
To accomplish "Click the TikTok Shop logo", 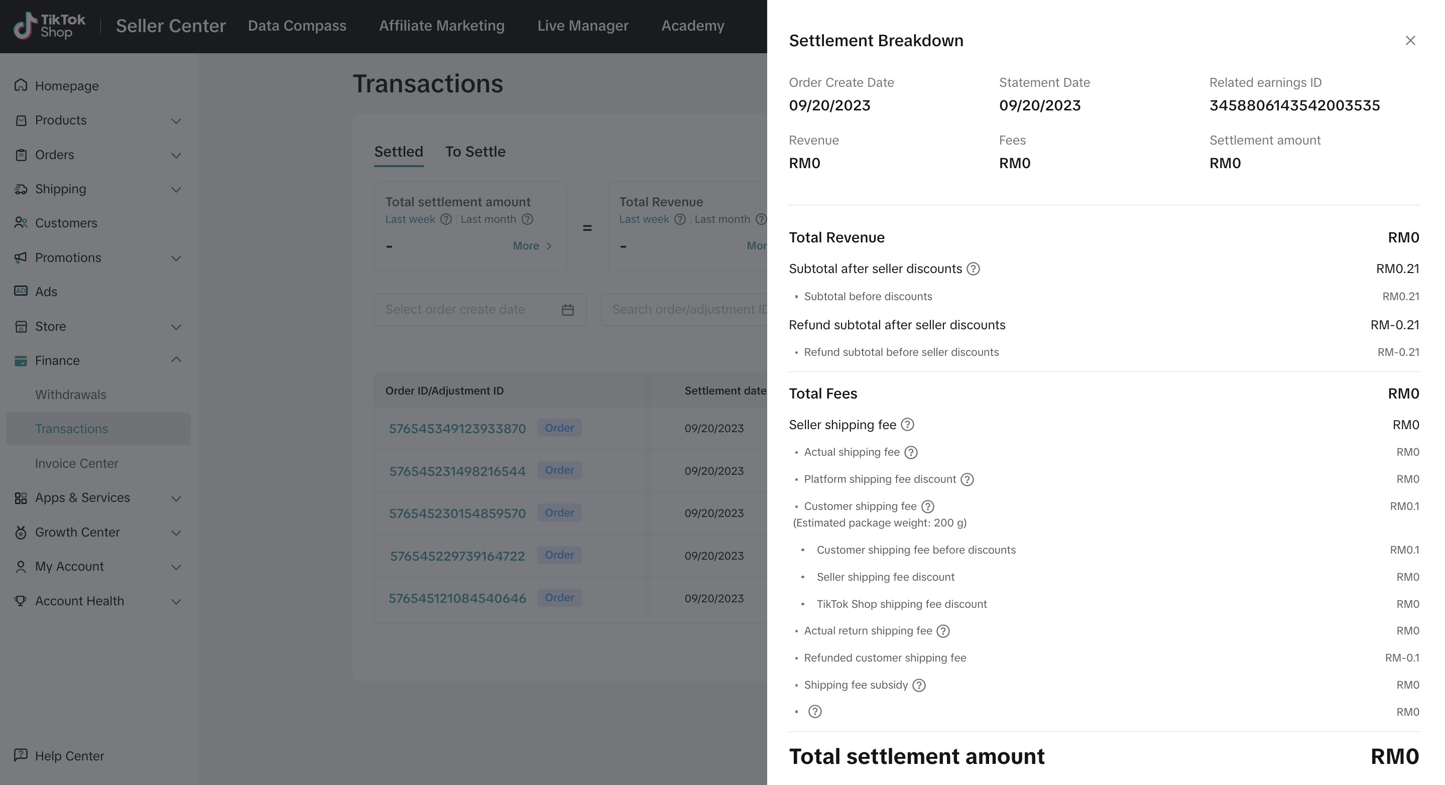I will tap(49, 25).
